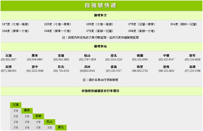Click phone number (04) 2222-5046
This screenshot has width=203, height=131.
coord(35,71)
